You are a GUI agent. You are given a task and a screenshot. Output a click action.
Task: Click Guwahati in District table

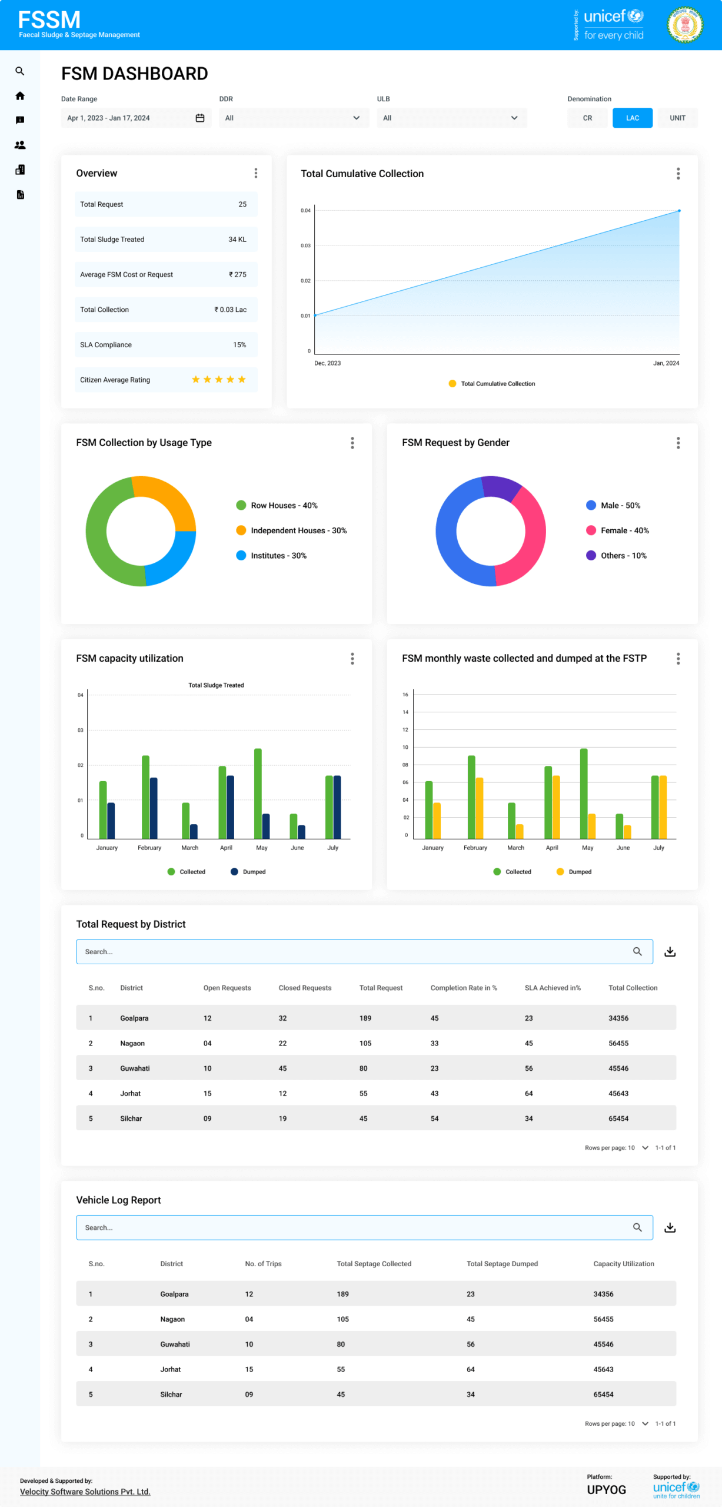click(x=135, y=1068)
